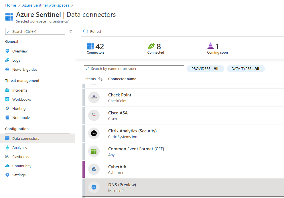Click the News & guides cloud icon
Screen dimensions: 284x198
point(7,69)
